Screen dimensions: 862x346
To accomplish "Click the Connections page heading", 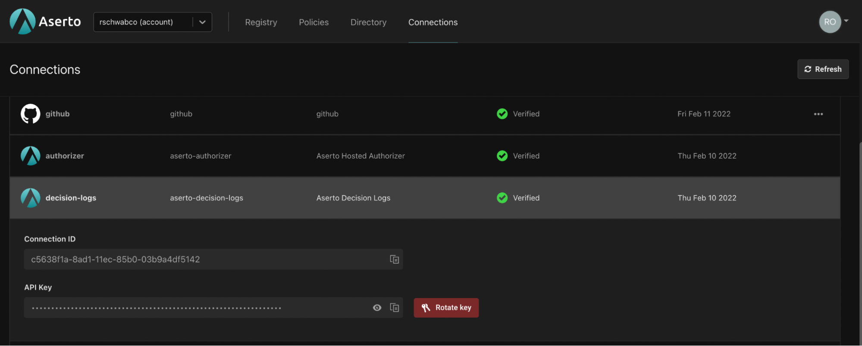I will [x=45, y=69].
